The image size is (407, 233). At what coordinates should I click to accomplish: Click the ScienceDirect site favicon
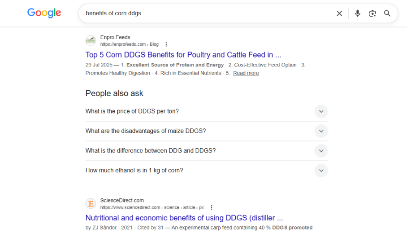tap(91, 204)
